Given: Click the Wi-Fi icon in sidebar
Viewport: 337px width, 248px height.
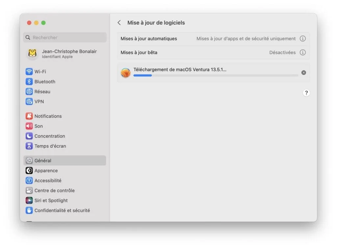Looking at the screenshot, I should tap(29, 72).
